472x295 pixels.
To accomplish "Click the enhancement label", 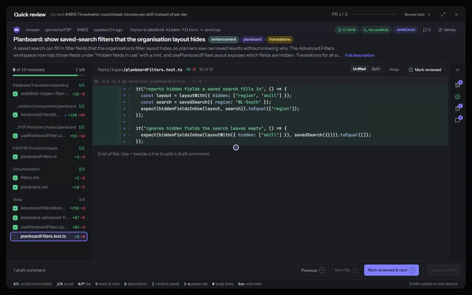I will 224,40.
